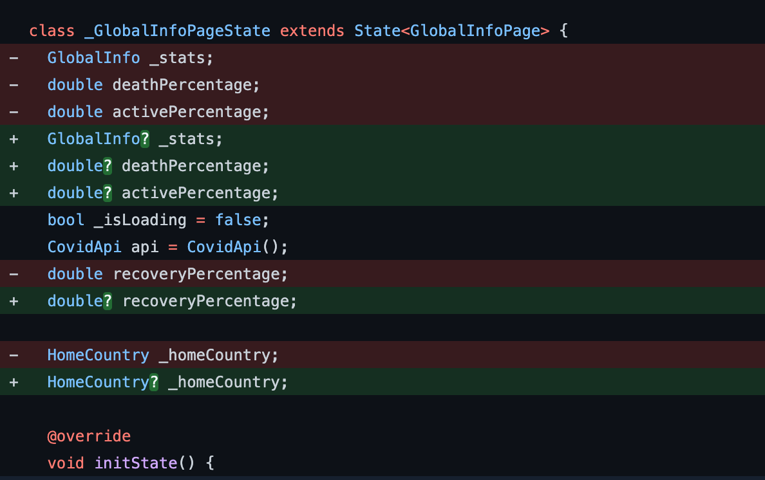Image resolution: width=765 pixels, height=480 pixels.
Task: Click the extends keyword
Action: coord(312,31)
